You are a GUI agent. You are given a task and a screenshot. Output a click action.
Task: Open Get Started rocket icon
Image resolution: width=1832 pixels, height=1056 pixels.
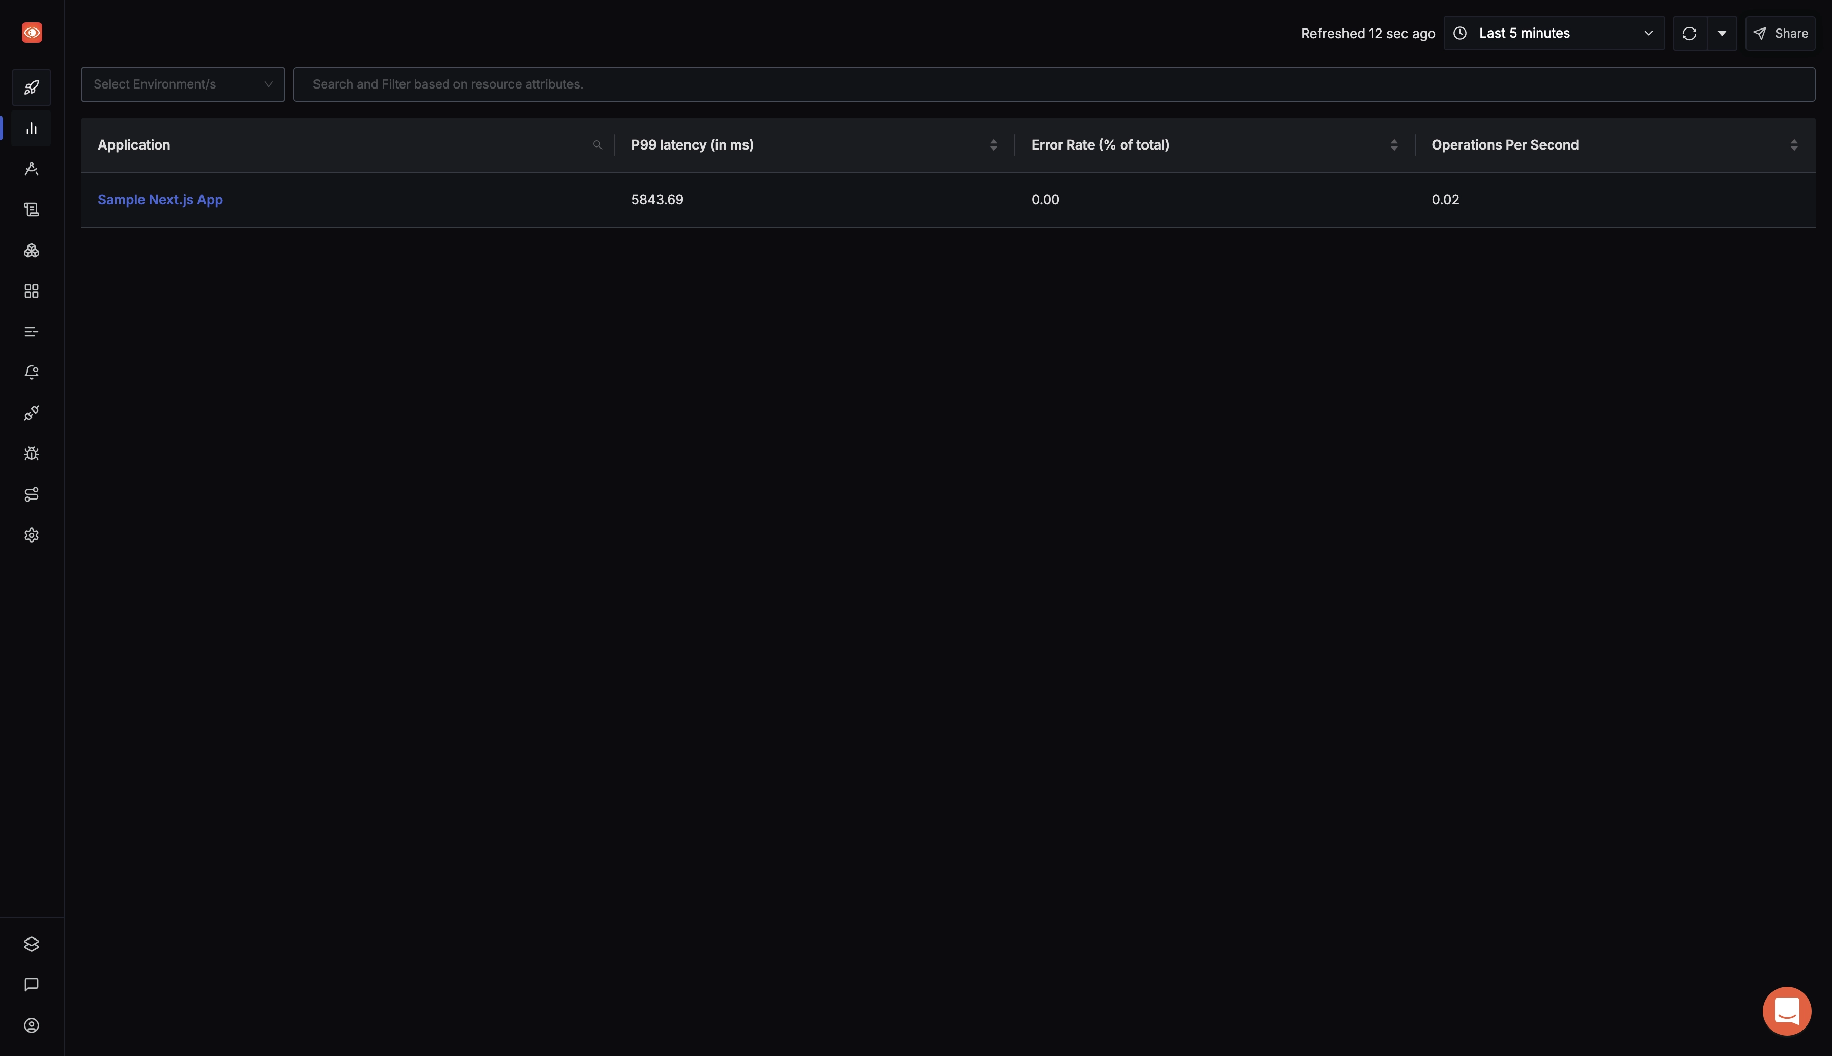[31, 88]
